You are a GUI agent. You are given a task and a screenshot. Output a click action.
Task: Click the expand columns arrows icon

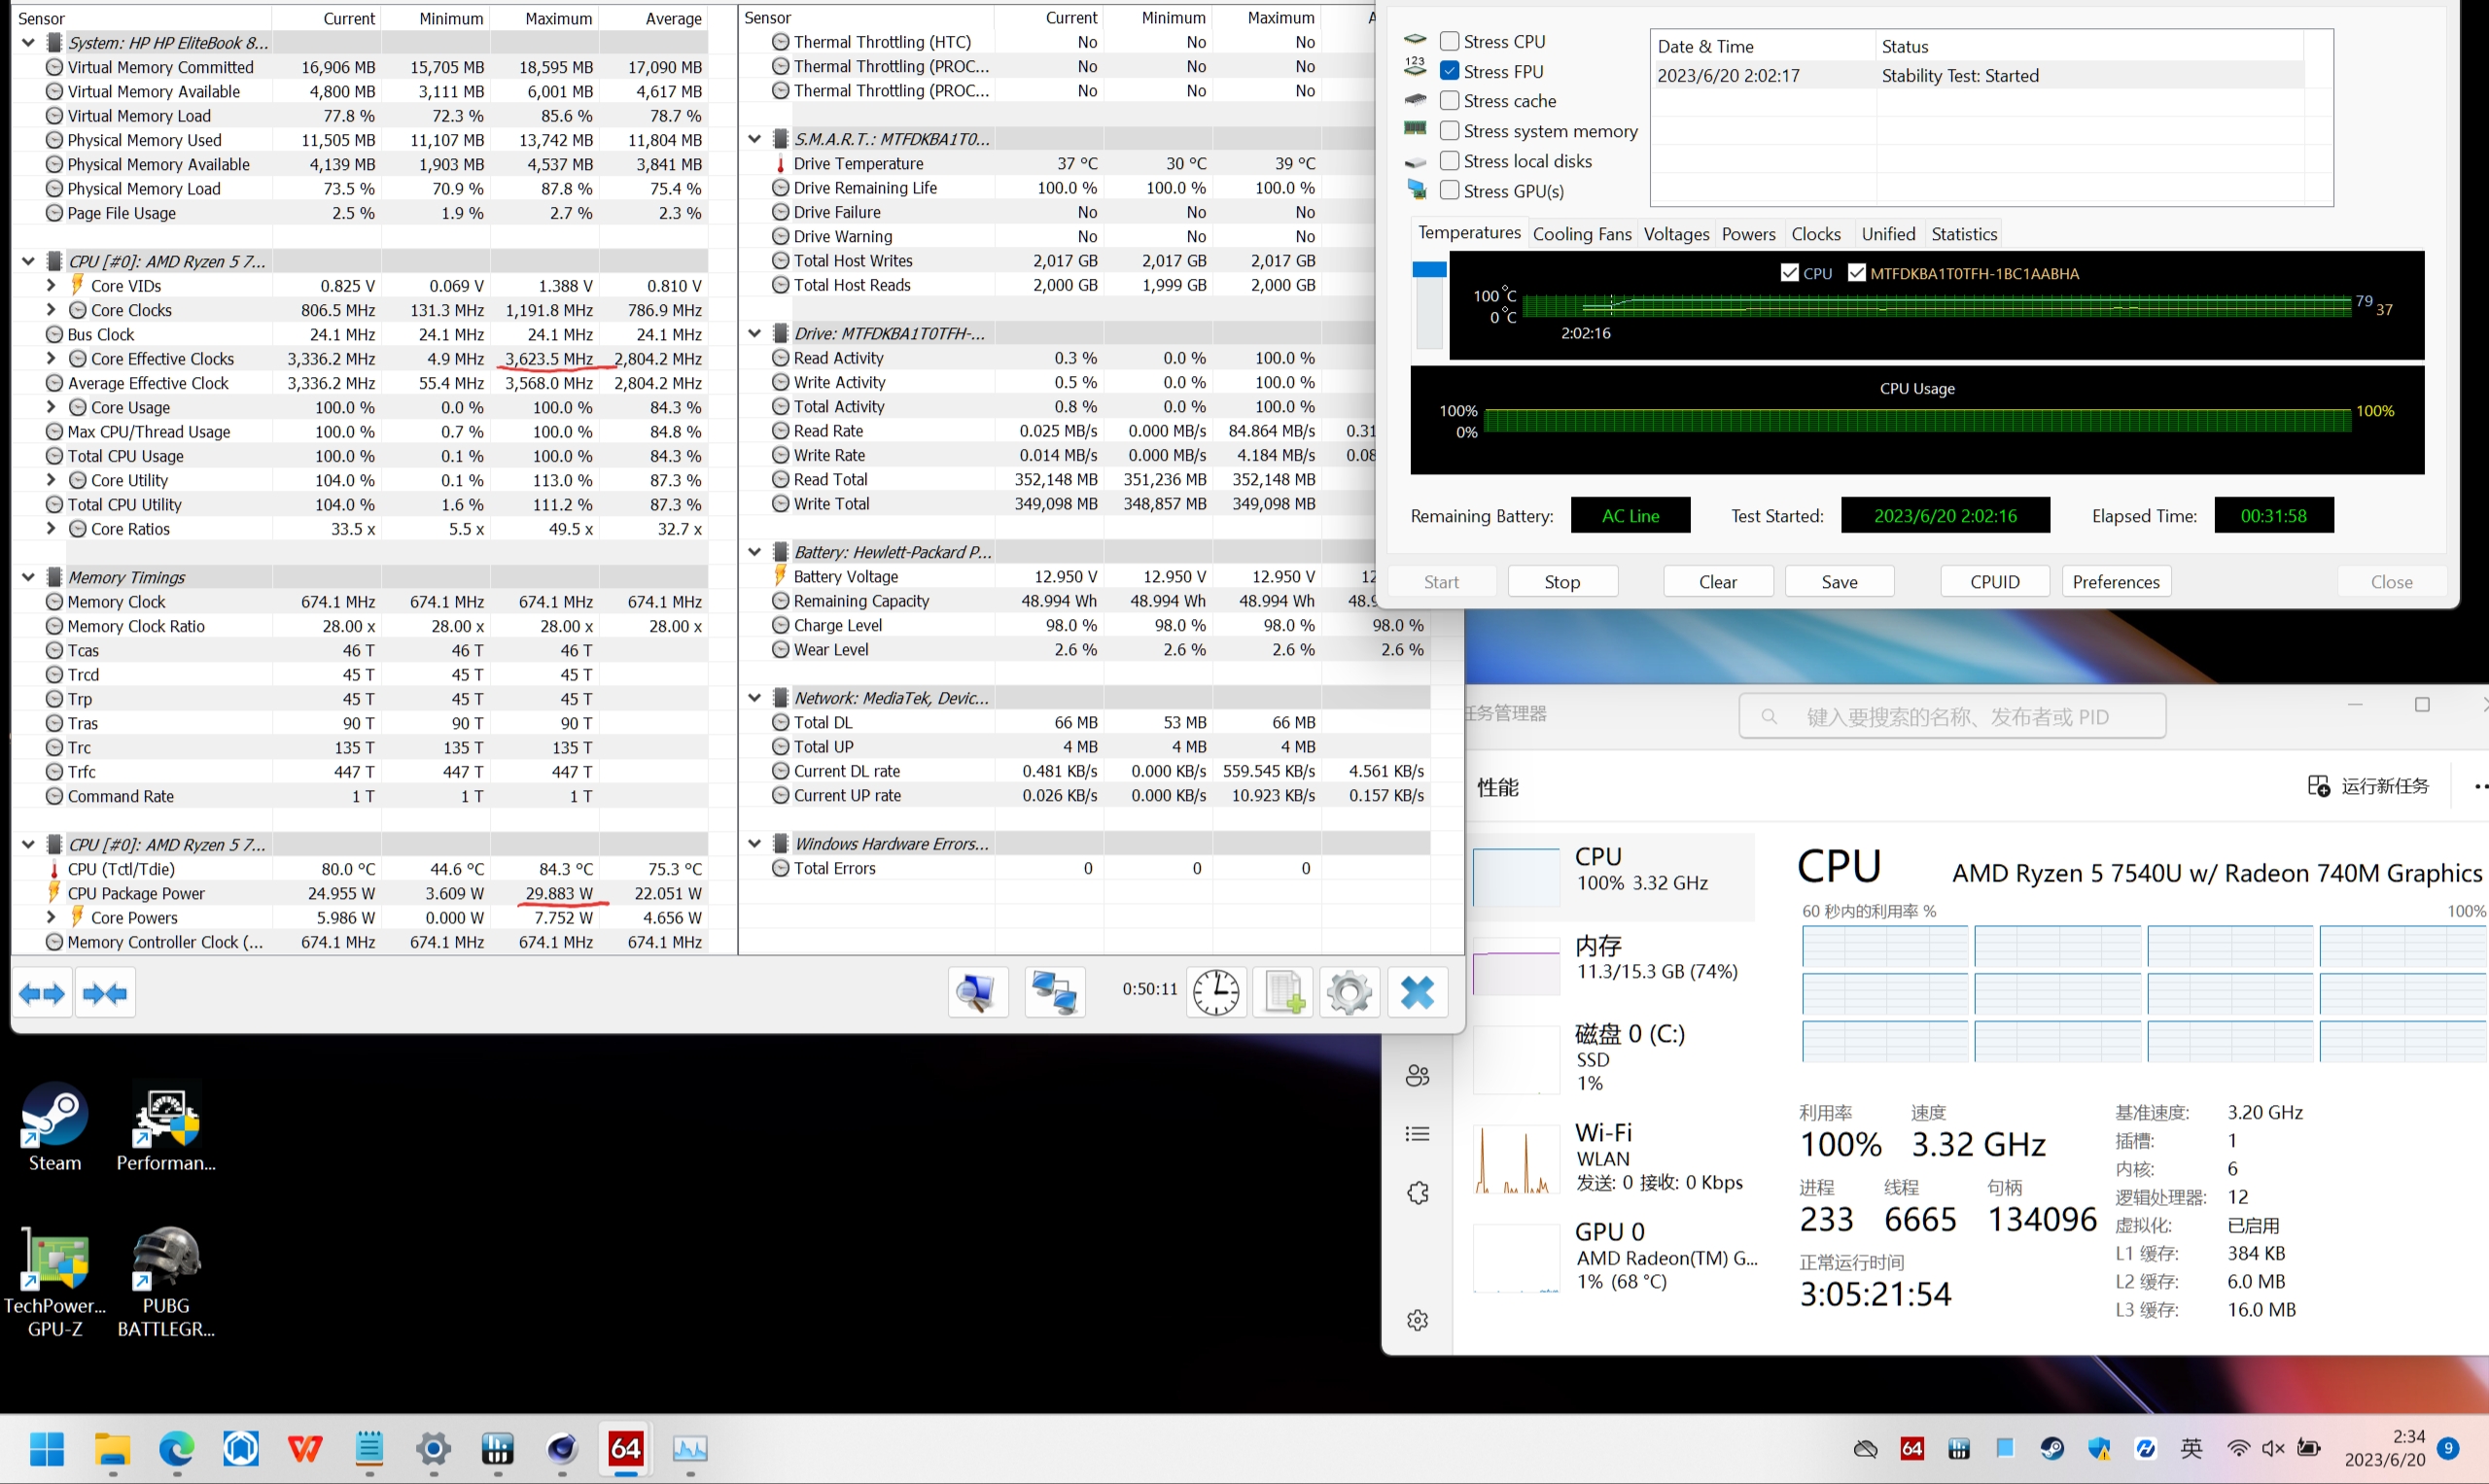pyautogui.click(x=42, y=993)
